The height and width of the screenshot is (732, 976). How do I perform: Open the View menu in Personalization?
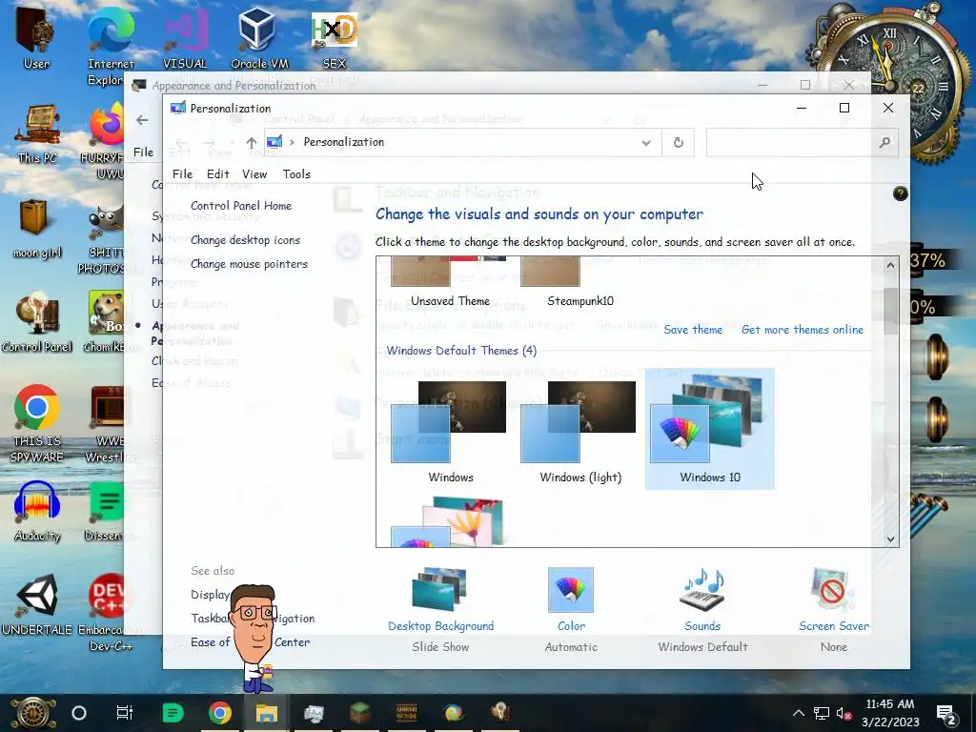coord(254,174)
